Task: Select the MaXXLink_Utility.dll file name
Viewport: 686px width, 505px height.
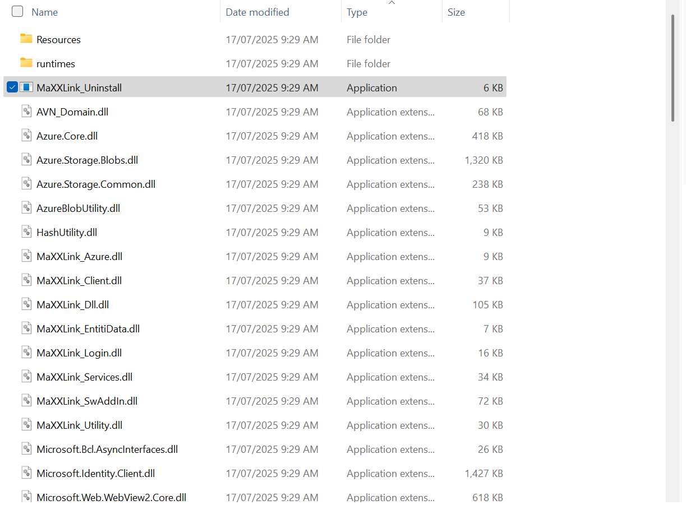Action: pyautogui.click(x=79, y=425)
